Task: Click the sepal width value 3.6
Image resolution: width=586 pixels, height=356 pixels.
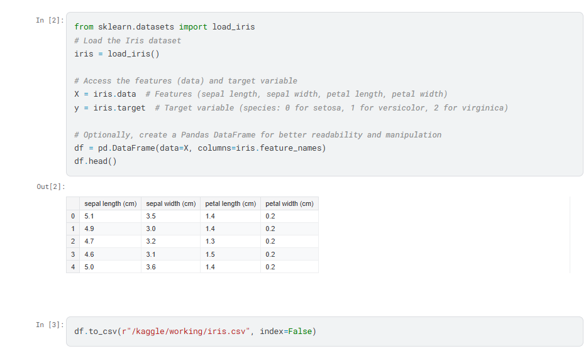Action: pyautogui.click(x=150, y=267)
